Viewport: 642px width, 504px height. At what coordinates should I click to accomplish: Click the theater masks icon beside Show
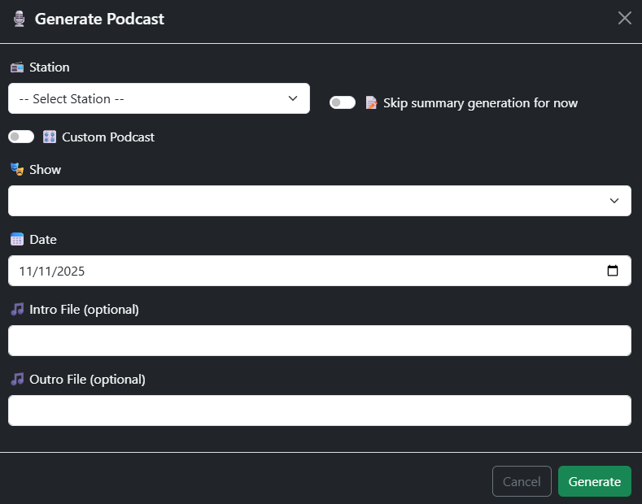[x=17, y=170]
